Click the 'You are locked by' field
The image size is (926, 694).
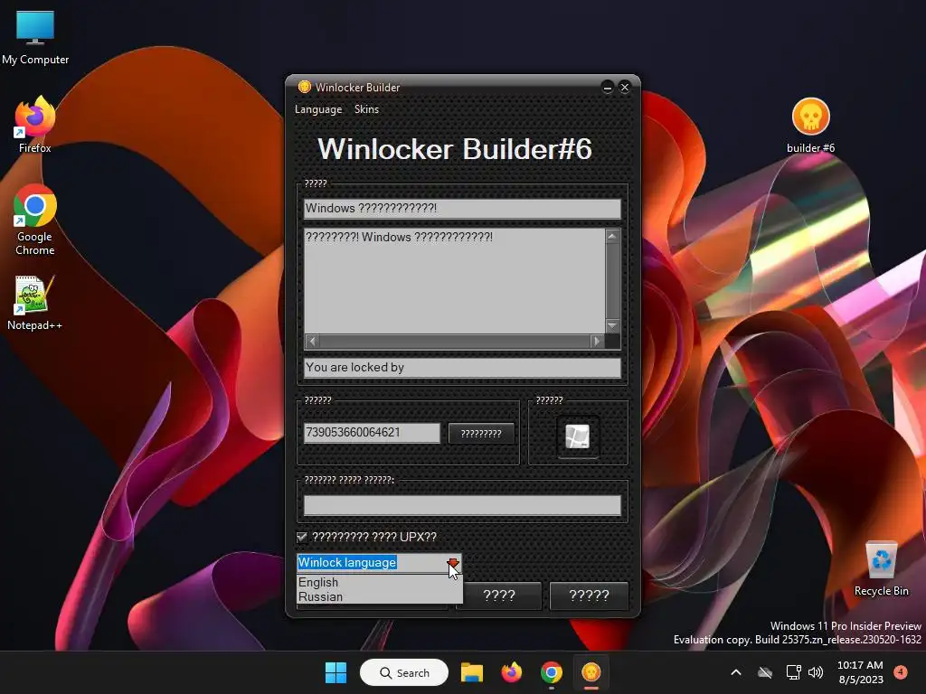click(x=462, y=368)
